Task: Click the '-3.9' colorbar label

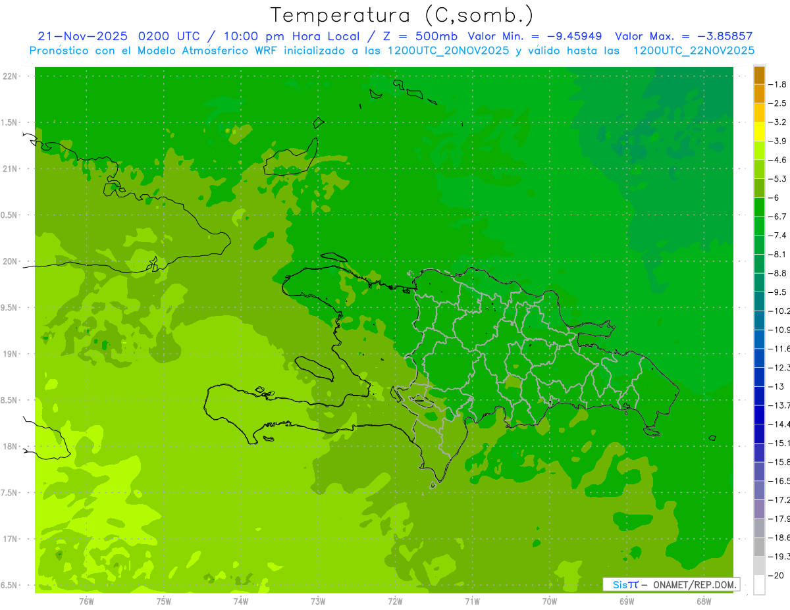Action: [778, 141]
